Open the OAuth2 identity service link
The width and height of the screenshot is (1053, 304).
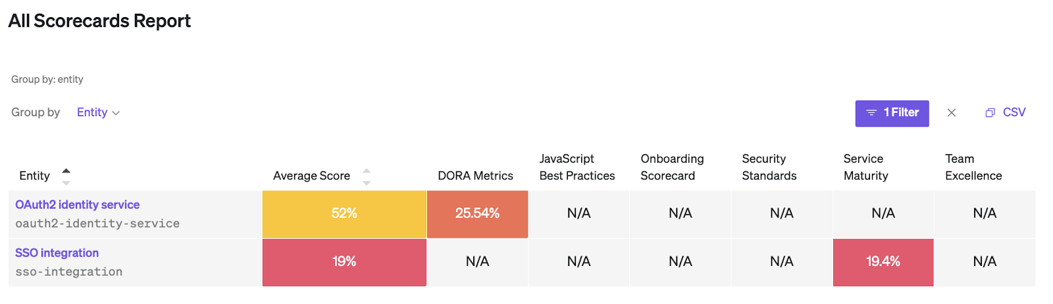coord(77,204)
